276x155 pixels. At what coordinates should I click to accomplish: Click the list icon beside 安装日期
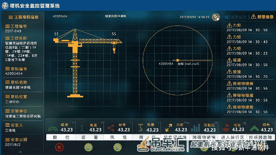7,139
